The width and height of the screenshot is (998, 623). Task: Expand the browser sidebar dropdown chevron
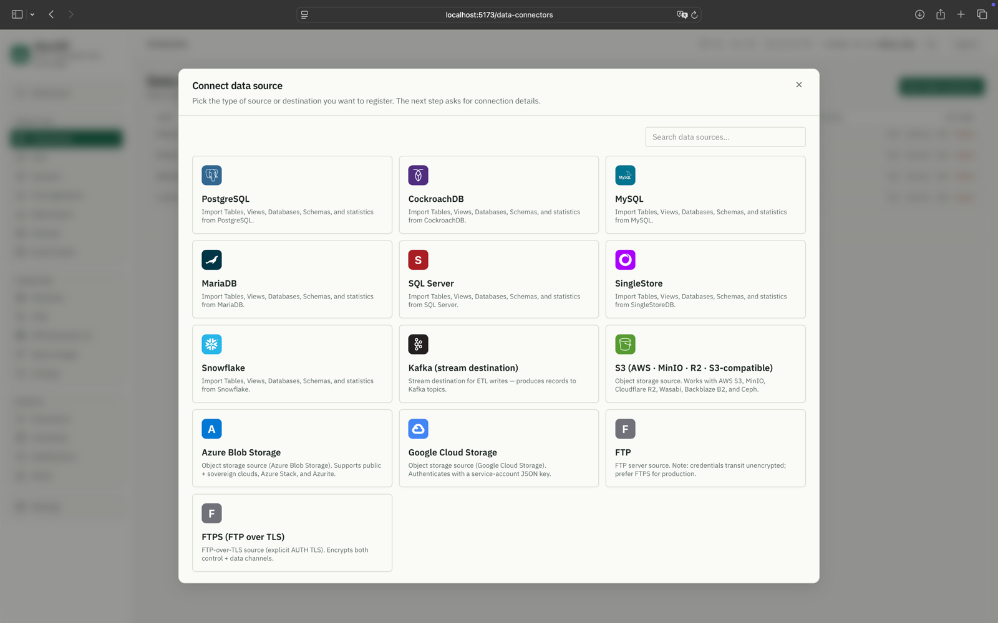tap(32, 14)
